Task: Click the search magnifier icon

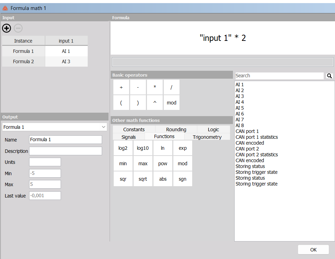Action: point(329,76)
